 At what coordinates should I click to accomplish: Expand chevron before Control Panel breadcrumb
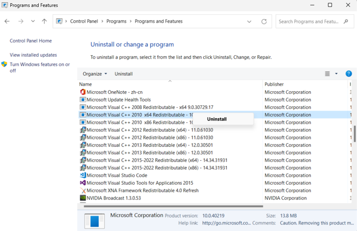[66, 21]
